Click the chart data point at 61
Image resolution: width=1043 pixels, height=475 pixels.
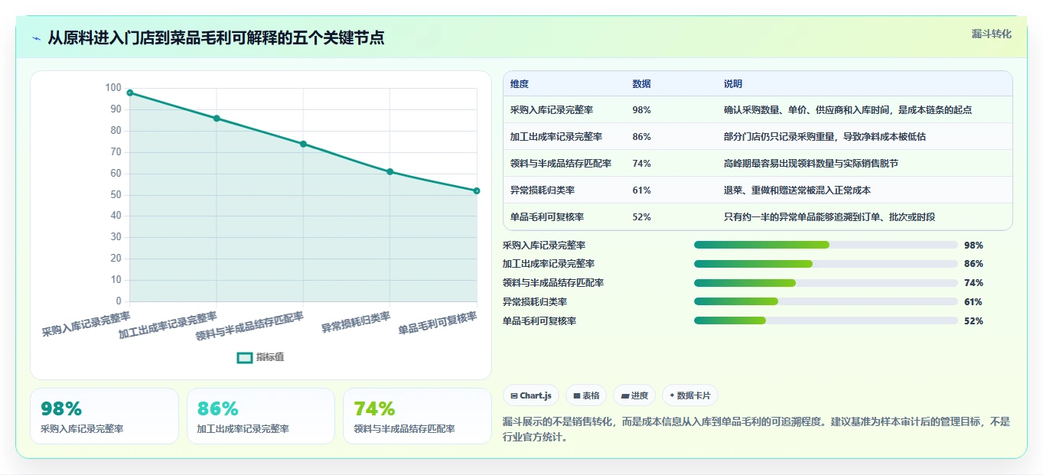(x=389, y=171)
